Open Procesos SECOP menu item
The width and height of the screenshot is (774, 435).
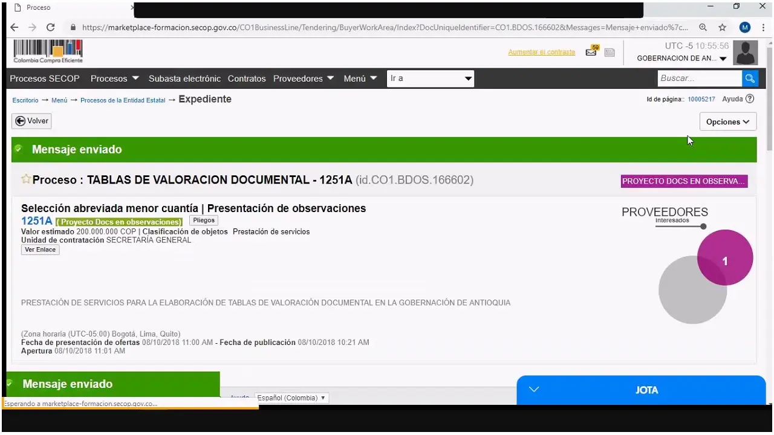[x=45, y=79]
